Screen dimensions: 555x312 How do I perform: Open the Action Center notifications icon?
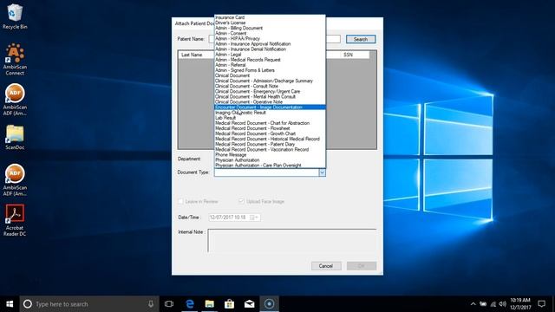click(x=541, y=304)
